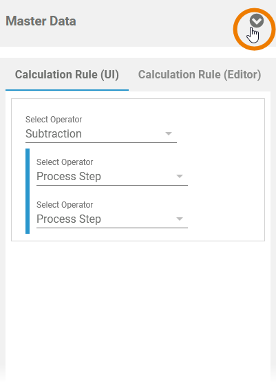Viewport: 276px width, 383px height.
Task: Select the first Process Step value field
Action: pyautogui.click(x=112, y=176)
